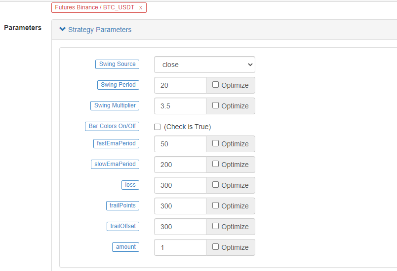The image size is (397, 271).
Task: Select the slowEmaPeriod value field
Action: (180, 165)
